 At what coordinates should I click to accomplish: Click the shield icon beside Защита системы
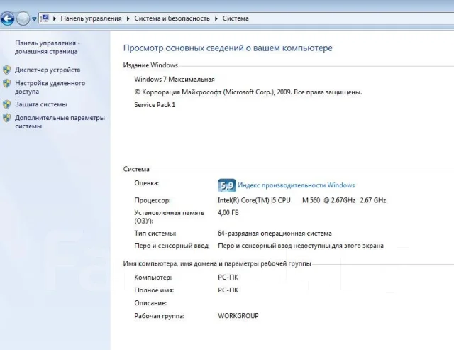click(6, 104)
